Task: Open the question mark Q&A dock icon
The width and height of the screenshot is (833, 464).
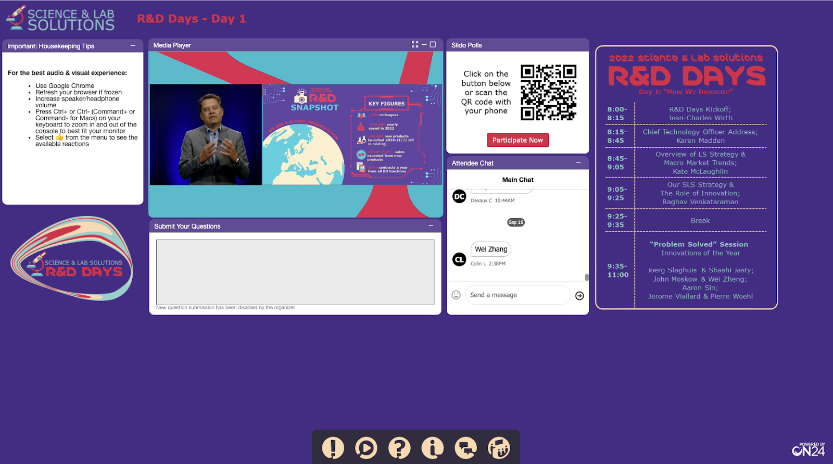Action: tap(399, 448)
